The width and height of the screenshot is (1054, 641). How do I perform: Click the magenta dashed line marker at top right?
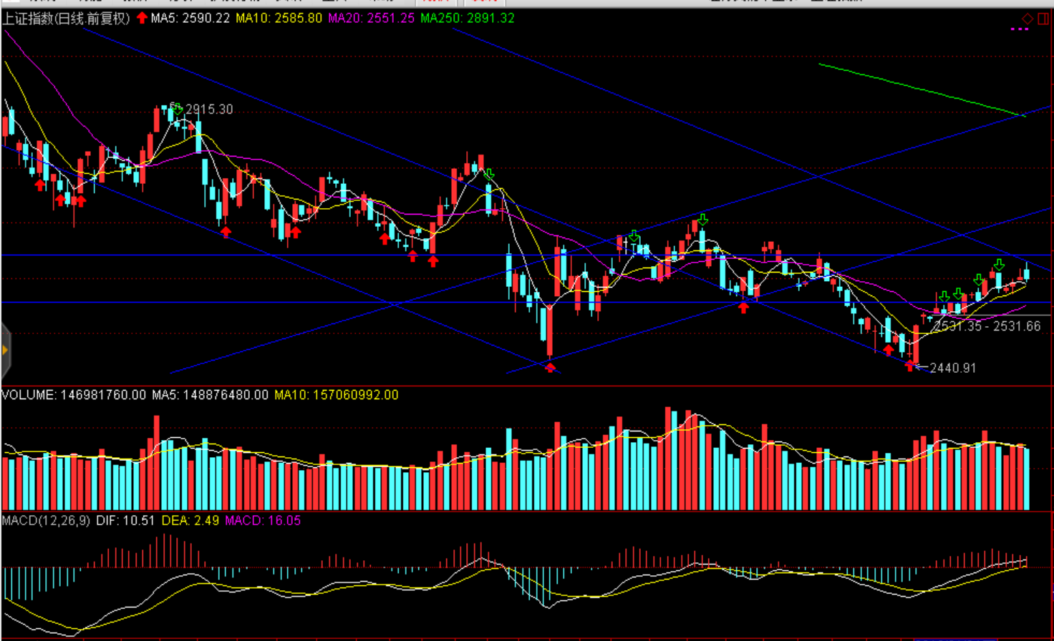click(x=1019, y=29)
